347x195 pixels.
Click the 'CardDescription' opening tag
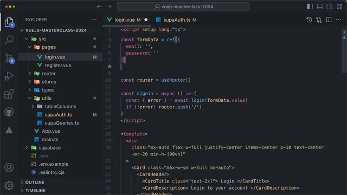pos(165,188)
